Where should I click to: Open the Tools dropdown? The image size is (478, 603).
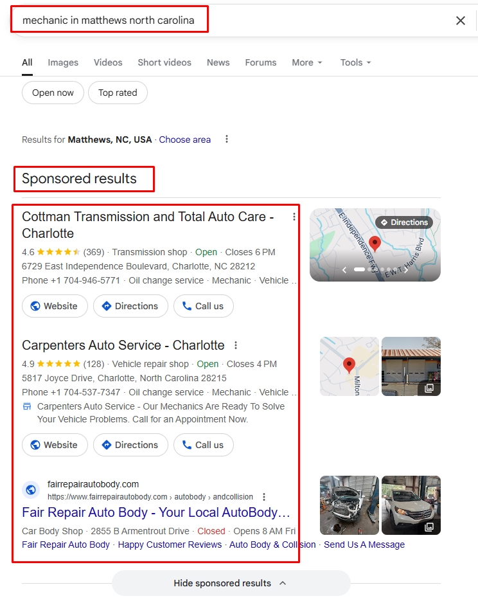pyautogui.click(x=355, y=62)
